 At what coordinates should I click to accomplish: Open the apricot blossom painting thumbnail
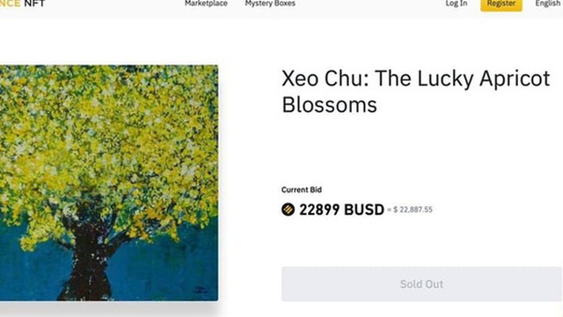(109, 182)
